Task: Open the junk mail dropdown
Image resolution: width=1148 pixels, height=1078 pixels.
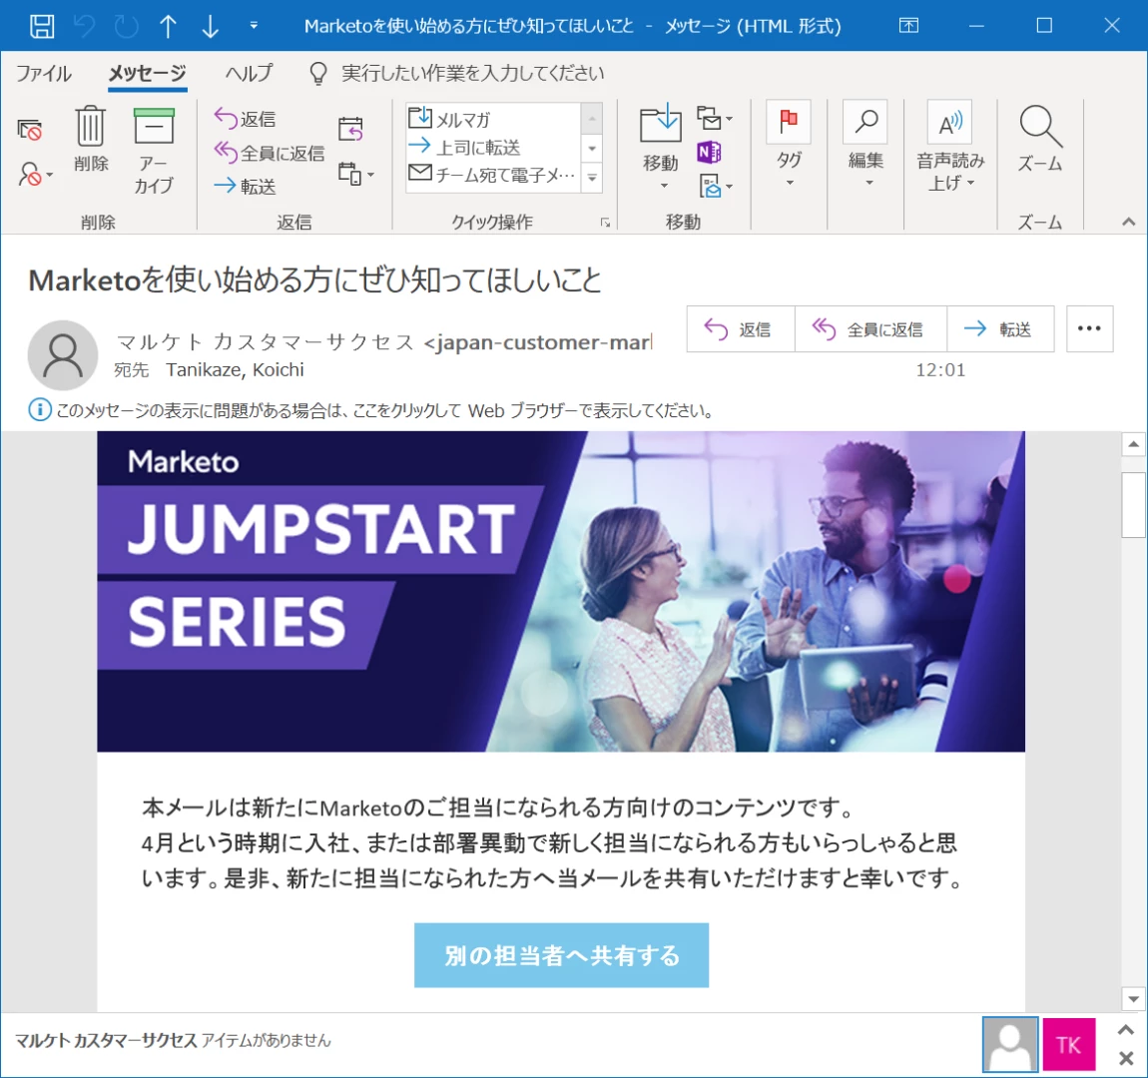Action: point(34,175)
